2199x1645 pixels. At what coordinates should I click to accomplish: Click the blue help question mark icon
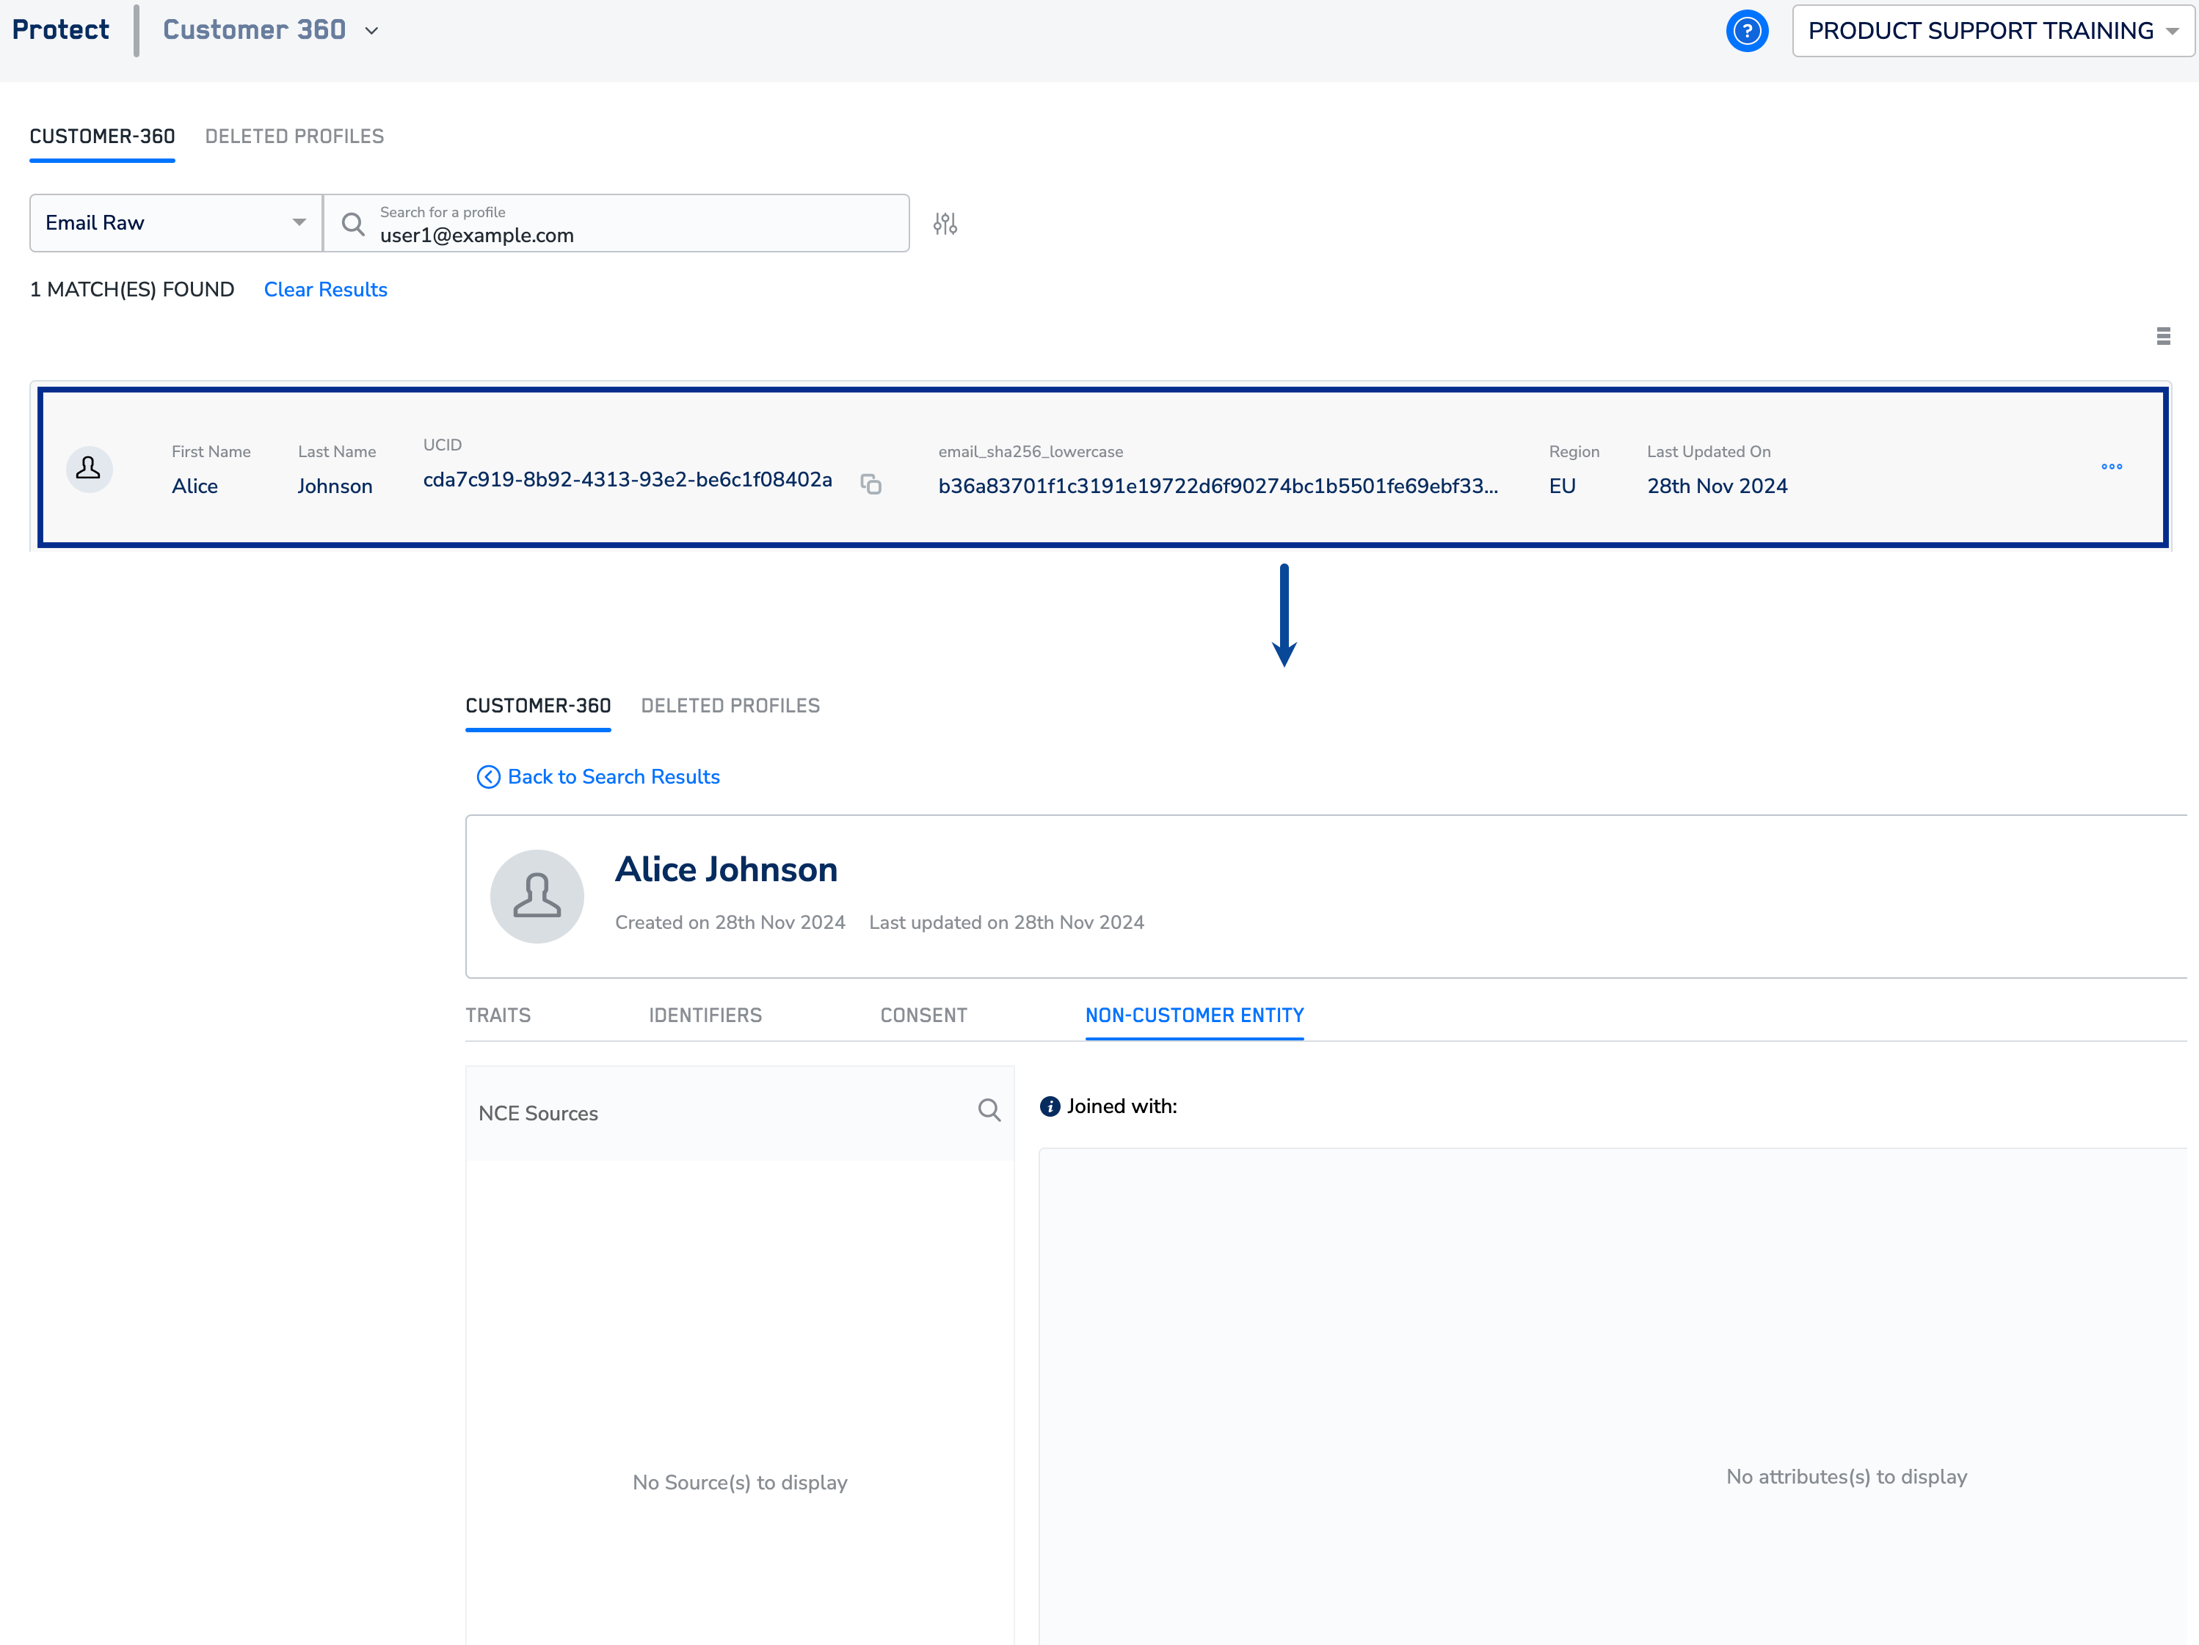(1745, 31)
